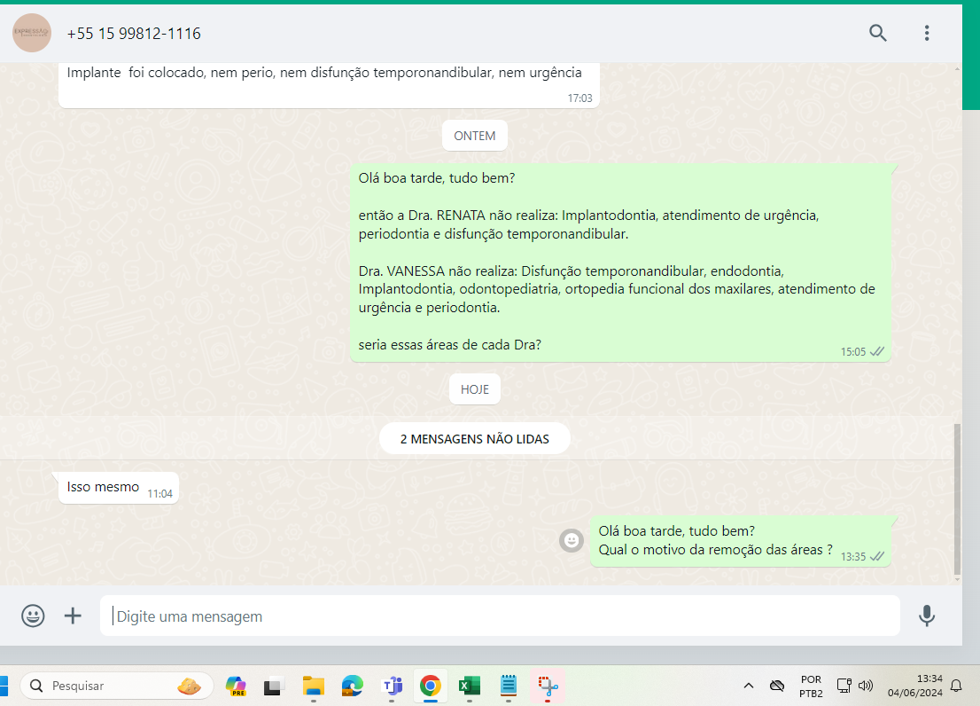Click the Windows taskbar search box
Screen dimensions: 980x706
coord(116,686)
